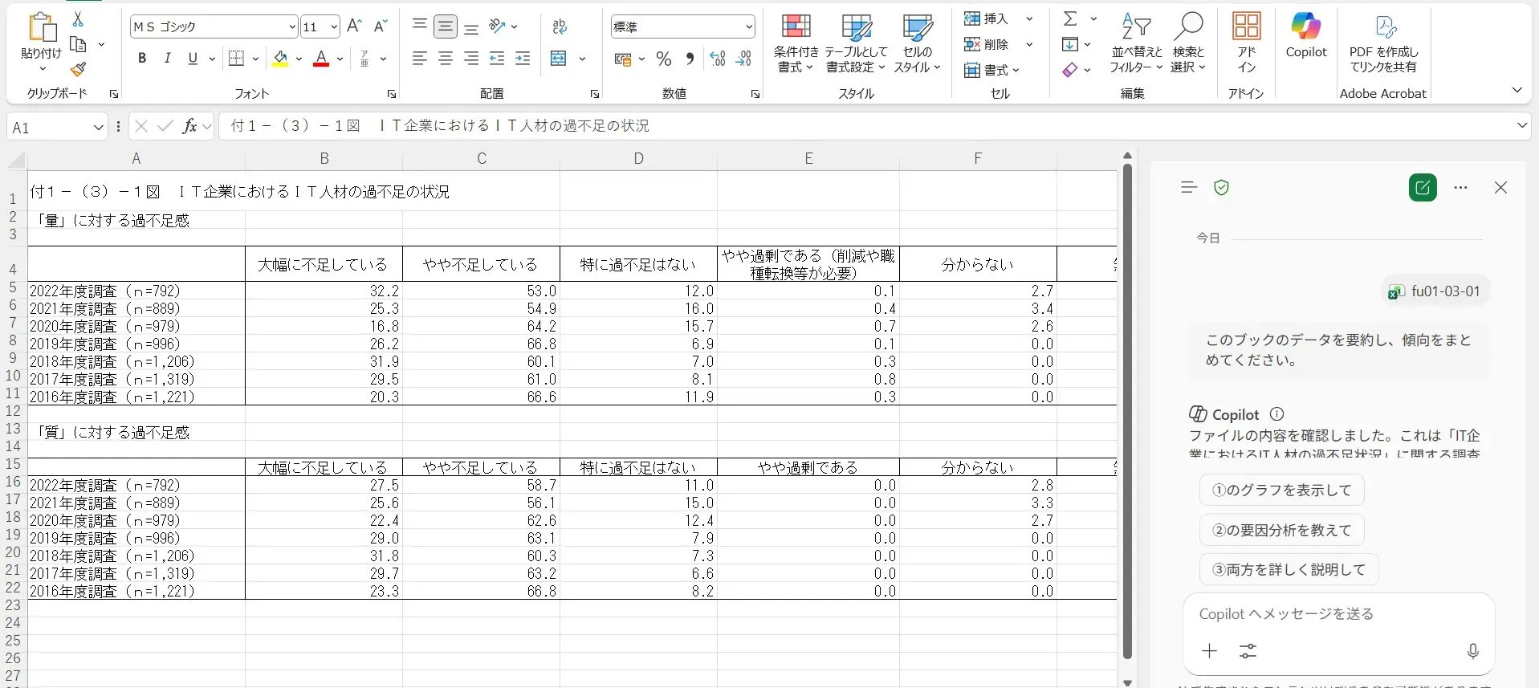Open テーブルとして書式設定 menu
The image size is (1539, 688).
pyautogui.click(x=856, y=43)
